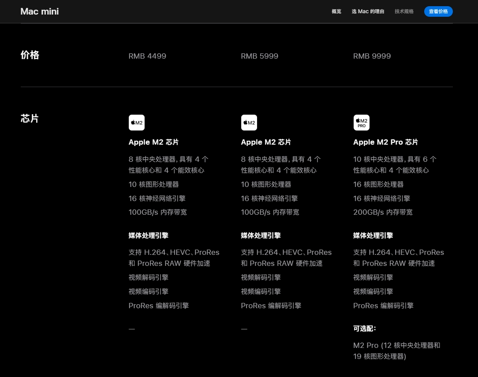Select the RMB 5999 price text
This screenshot has height=377, width=478.
coord(259,56)
